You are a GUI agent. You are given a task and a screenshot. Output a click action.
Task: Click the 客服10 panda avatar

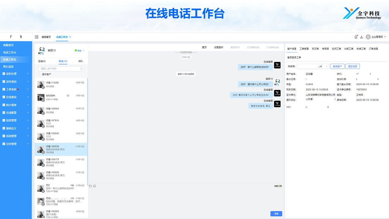tap(42, 50)
